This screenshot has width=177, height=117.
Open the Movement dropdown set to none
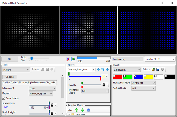[x=43, y=88]
